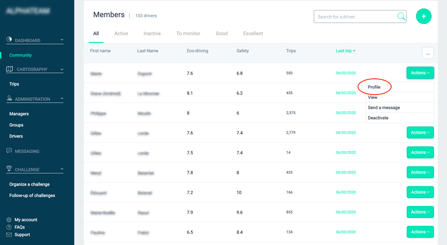Image resolution: width=447 pixels, height=245 pixels.
Task: Switch to the Excellent tab
Action: pyautogui.click(x=253, y=34)
